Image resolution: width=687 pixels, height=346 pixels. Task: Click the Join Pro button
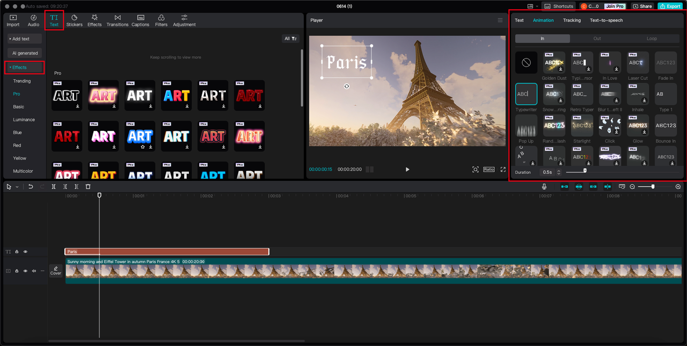615,6
